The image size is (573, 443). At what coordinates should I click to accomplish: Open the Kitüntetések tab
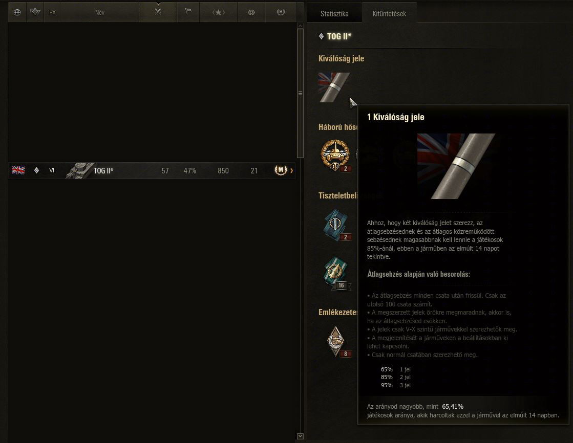pyautogui.click(x=389, y=13)
